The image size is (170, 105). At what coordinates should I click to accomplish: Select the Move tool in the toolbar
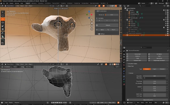point(3,19)
